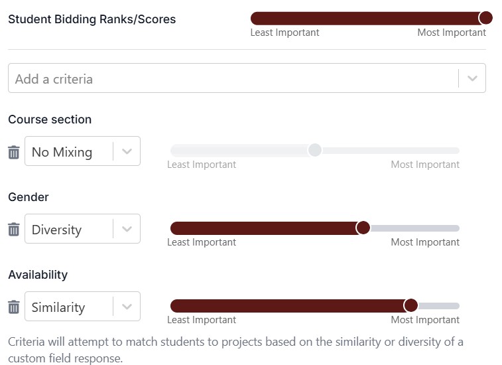Open the Add a criteria dropdown
Image resolution: width=502 pixels, height=365 pixels.
(x=247, y=78)
